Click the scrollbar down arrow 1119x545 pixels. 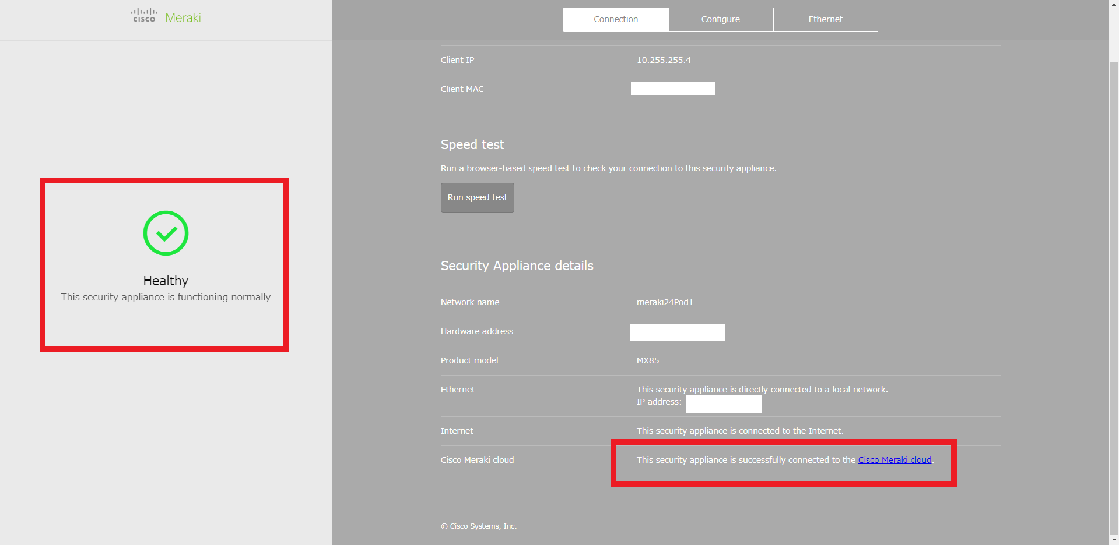(1113, 540)
